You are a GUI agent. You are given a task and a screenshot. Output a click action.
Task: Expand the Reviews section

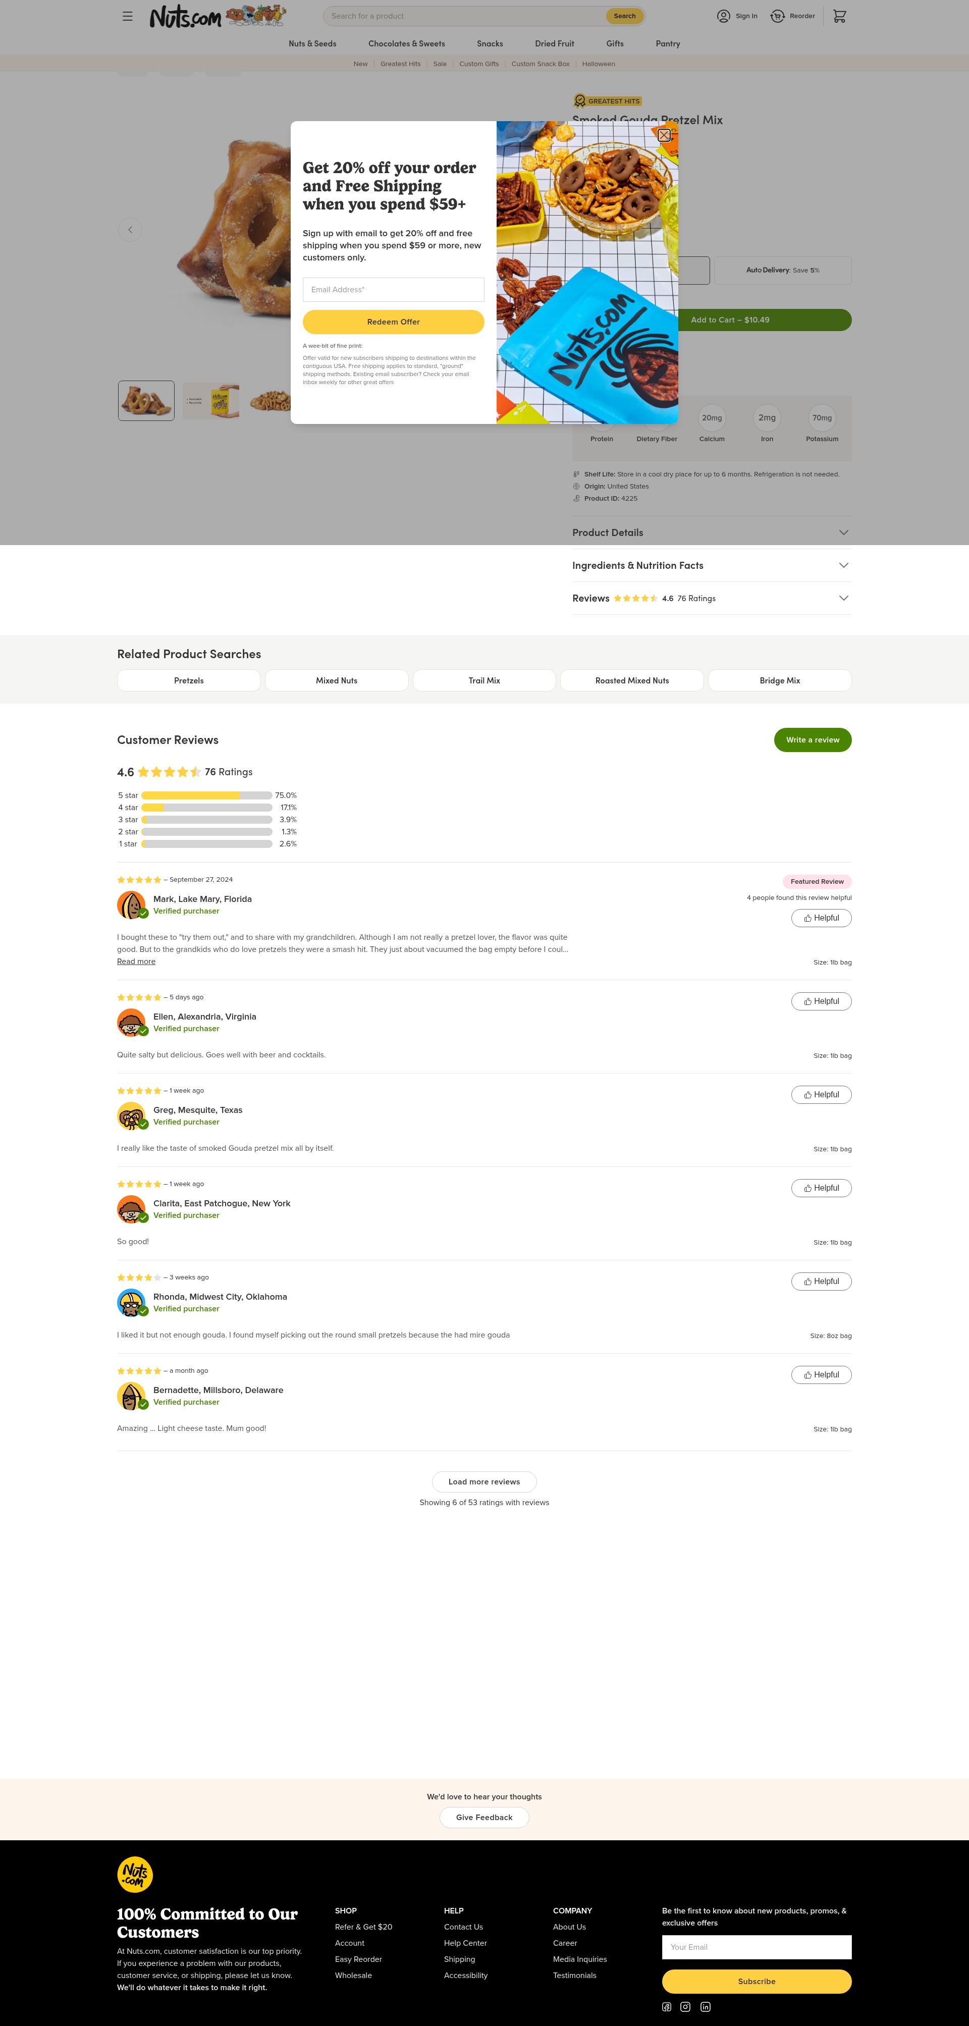coord(712,599)
